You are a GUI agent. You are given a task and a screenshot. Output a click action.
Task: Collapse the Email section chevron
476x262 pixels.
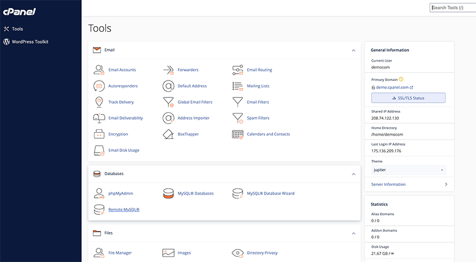pyautogui.click(x=354, y=50)
